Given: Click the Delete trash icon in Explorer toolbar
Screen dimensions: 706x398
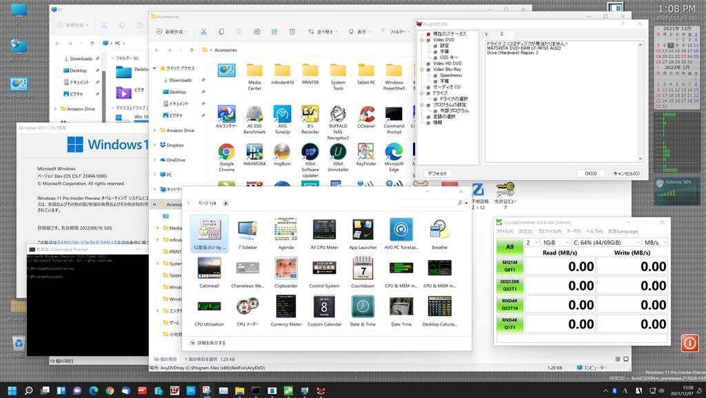Looking at the screenshot, I should (292, 32).
